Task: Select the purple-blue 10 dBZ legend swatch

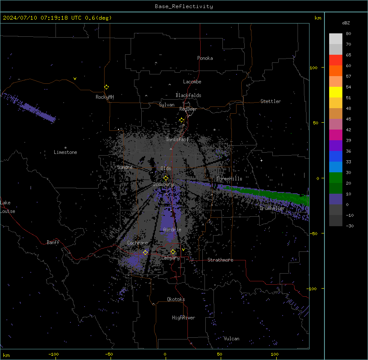Action: (336, 199)
